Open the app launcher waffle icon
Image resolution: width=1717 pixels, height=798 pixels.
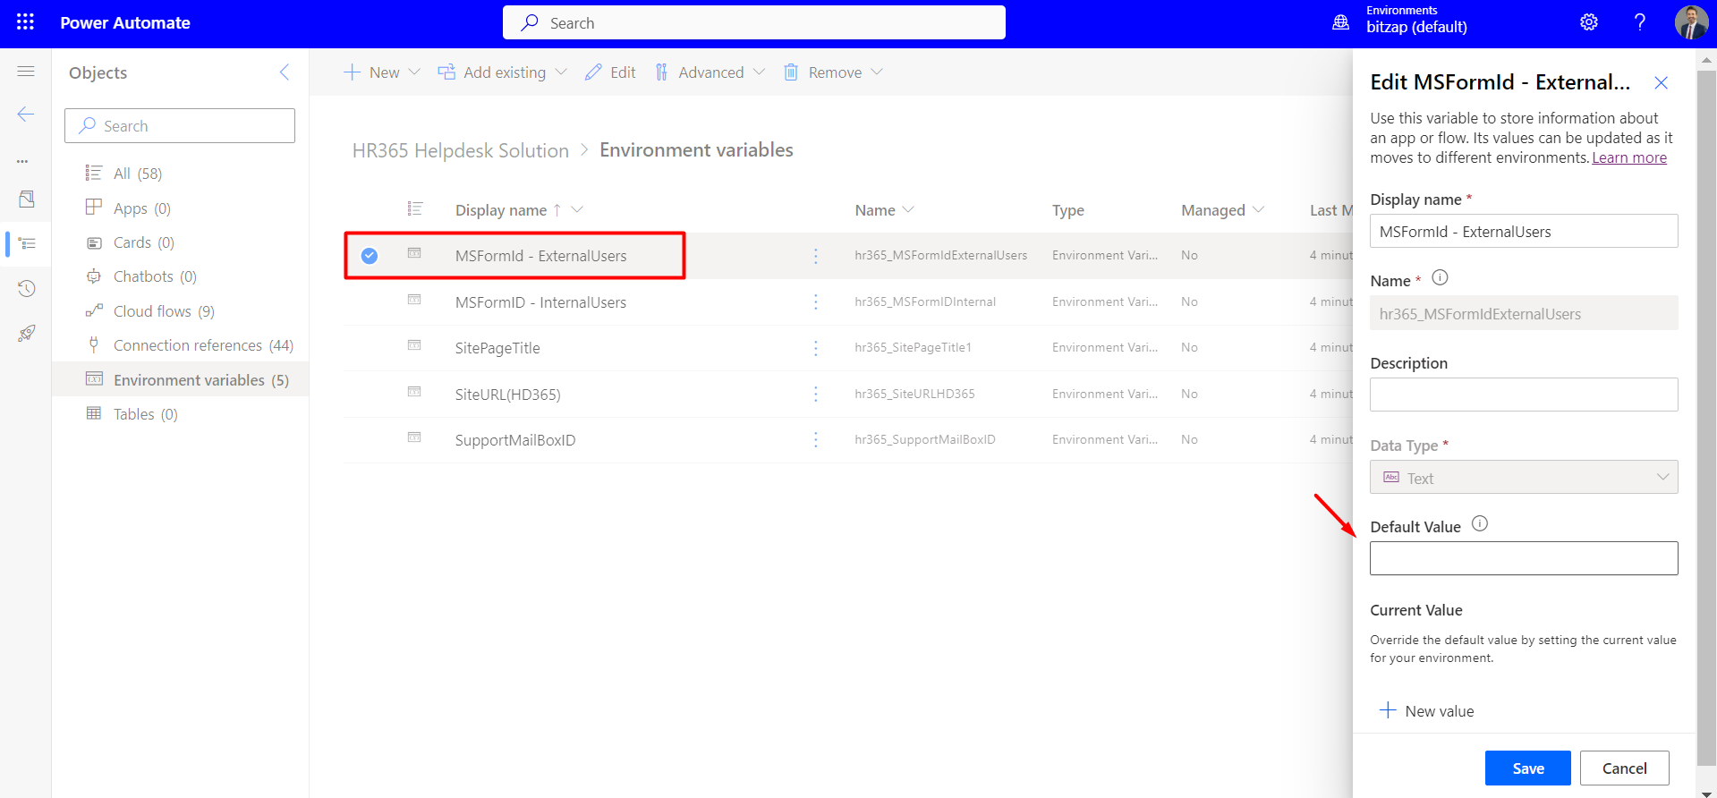tap(25, 22)
